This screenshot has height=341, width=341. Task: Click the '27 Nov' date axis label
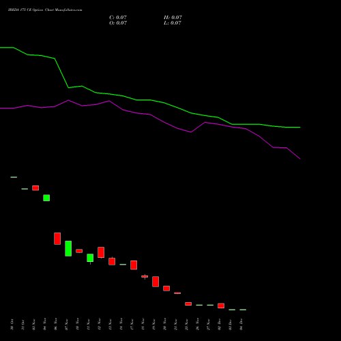pos(209,325)
